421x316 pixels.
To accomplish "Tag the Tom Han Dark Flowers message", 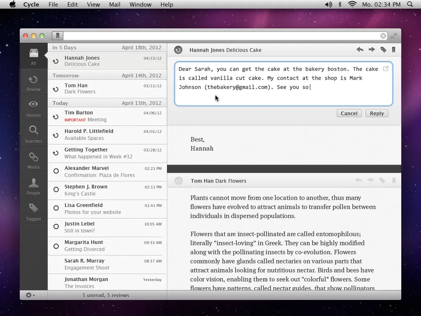I will pos(382,180).
